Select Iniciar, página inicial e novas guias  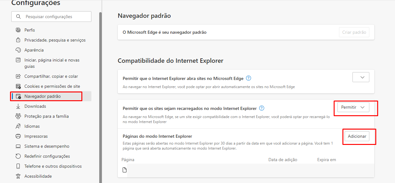[x=51, y=63]
